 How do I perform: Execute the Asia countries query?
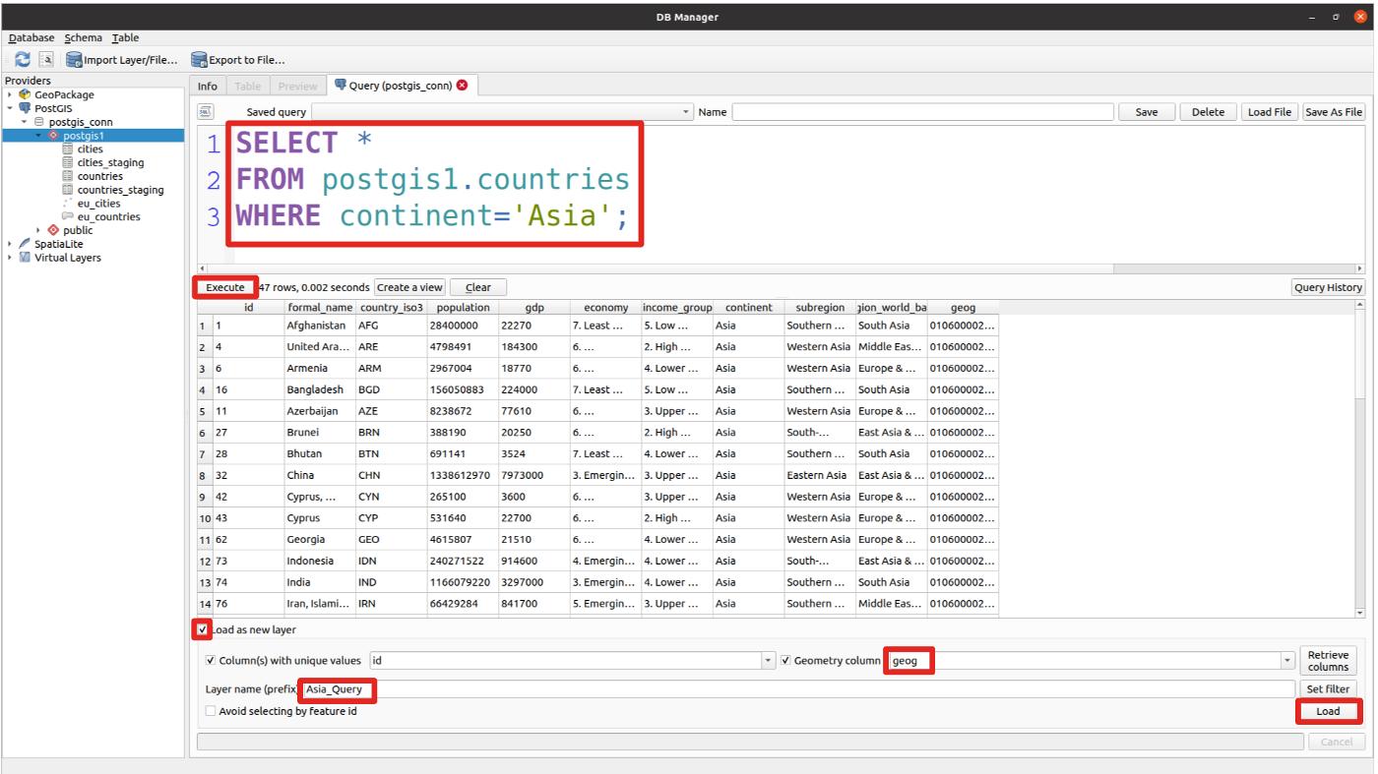point(225,286)
